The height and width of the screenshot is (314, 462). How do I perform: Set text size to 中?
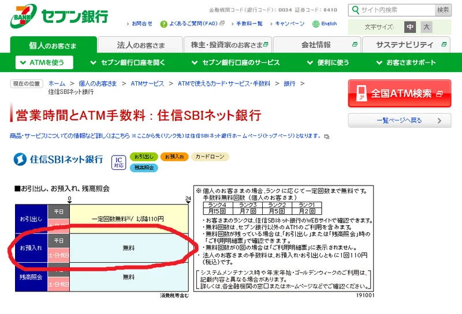coord(410,27)
